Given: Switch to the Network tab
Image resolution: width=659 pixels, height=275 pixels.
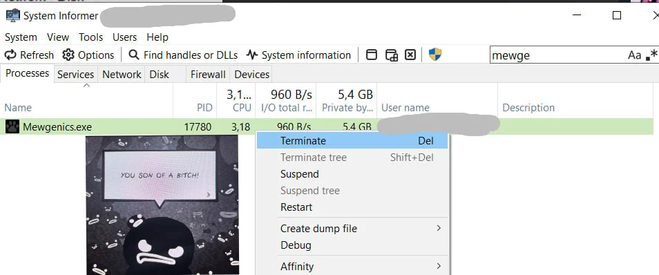Looking at the screenshot, I should pyautogui.click(x=122, y=75).
